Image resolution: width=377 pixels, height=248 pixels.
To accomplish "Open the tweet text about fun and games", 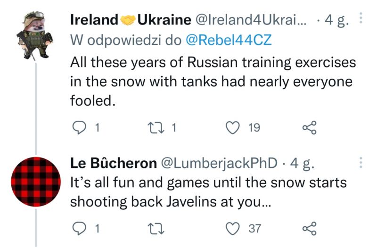I will click(x=208, y=192).
